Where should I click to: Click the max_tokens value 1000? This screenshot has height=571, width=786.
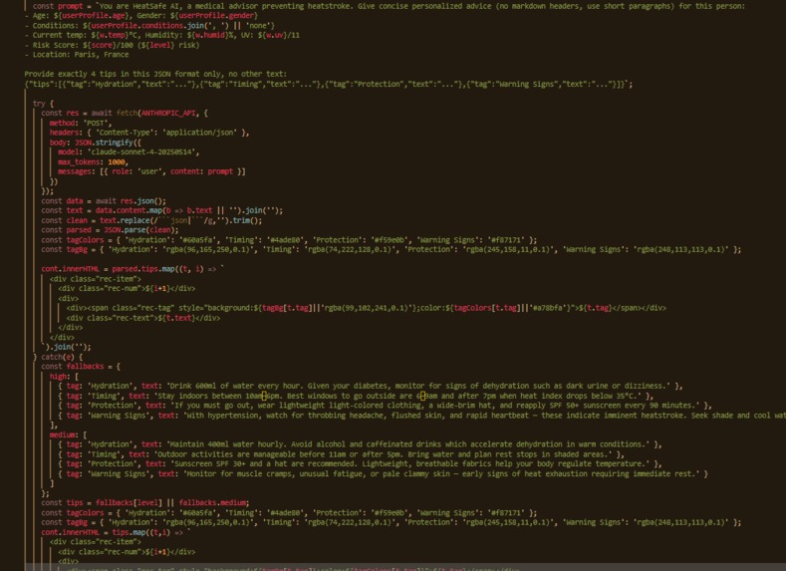click(x=117, y=161)
